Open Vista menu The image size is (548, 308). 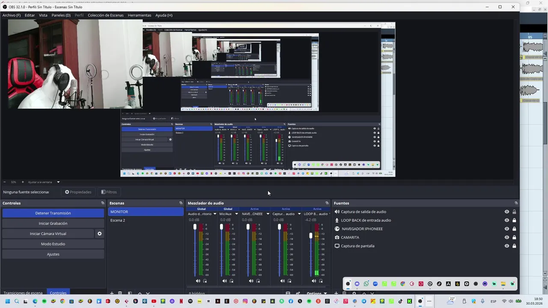(x=43, y=15)
